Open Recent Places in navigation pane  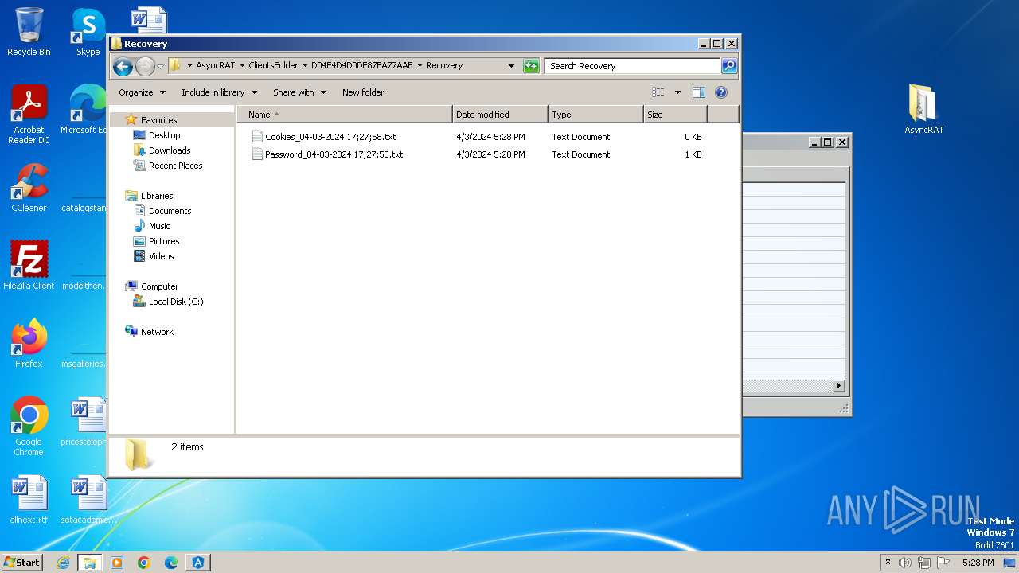point(175,166)
